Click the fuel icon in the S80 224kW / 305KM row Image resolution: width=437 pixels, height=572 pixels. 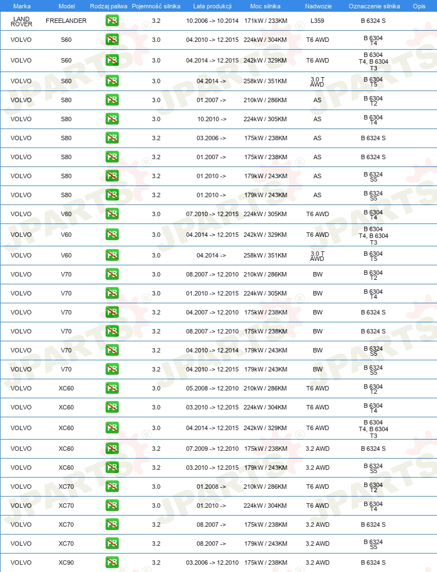[112, 119]
